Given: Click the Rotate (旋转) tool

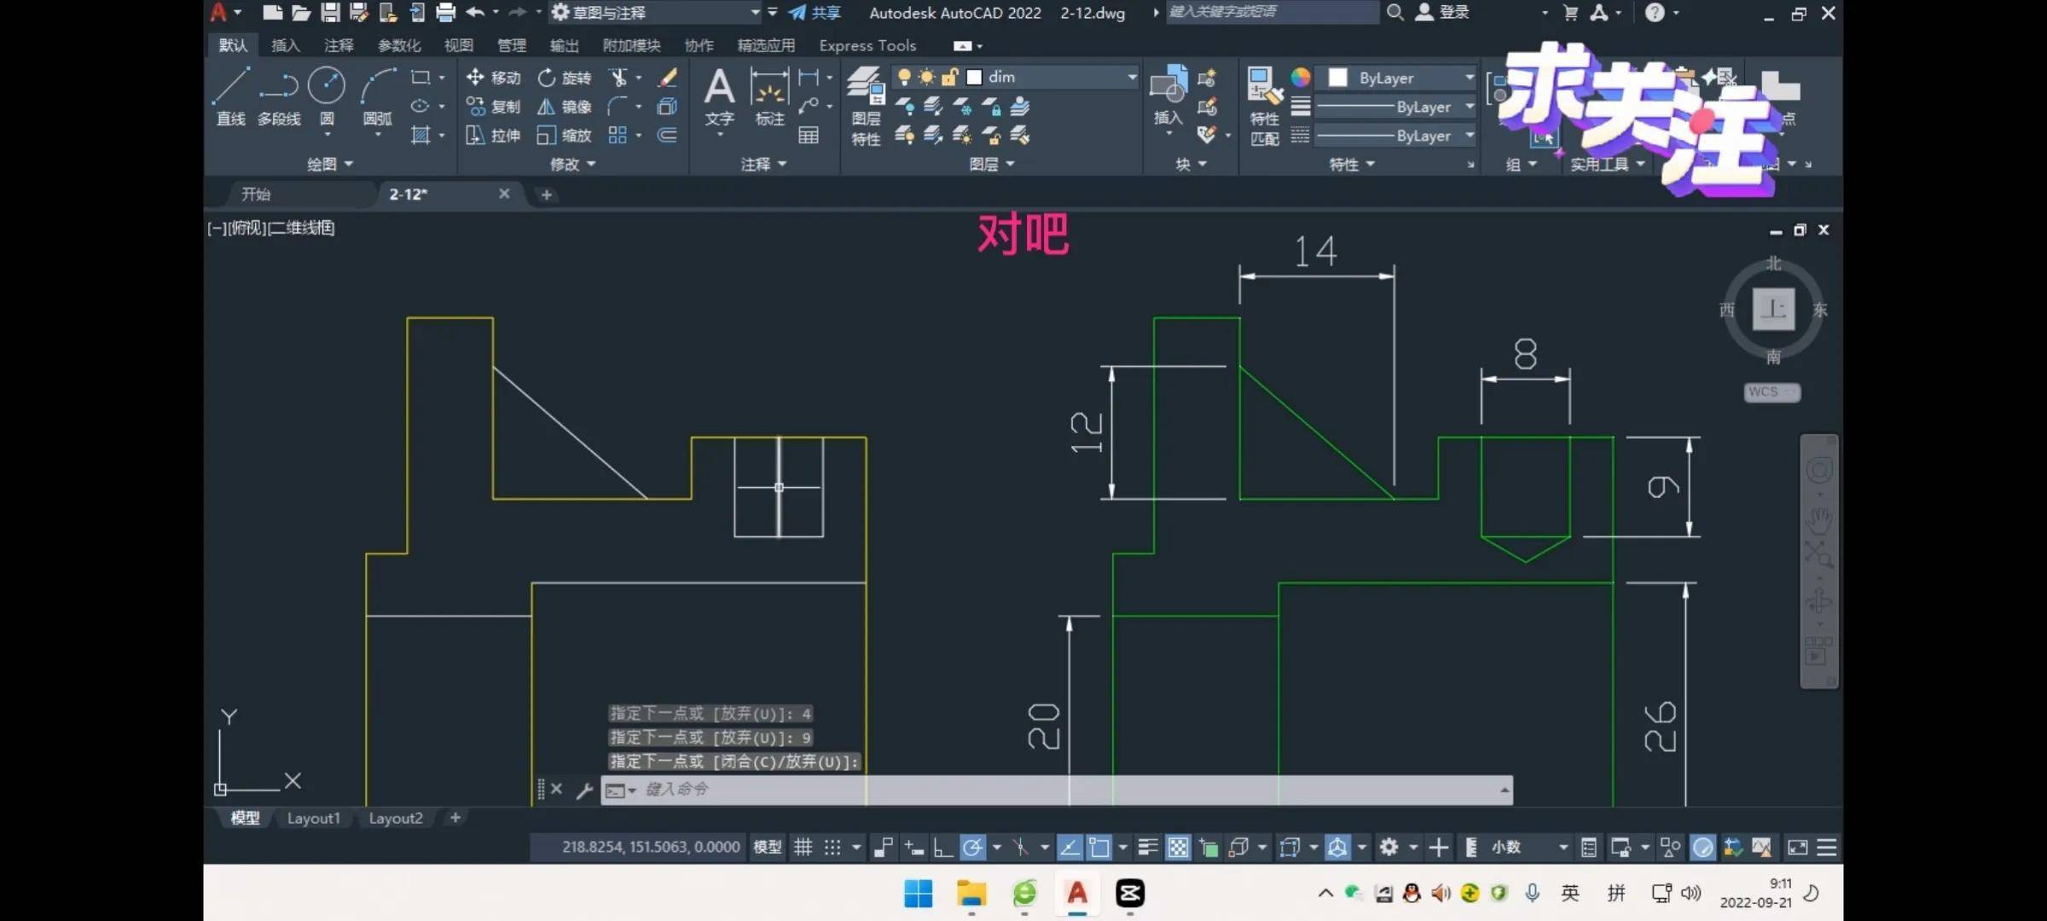Looking at the screenshot, I should coord(565,78).
